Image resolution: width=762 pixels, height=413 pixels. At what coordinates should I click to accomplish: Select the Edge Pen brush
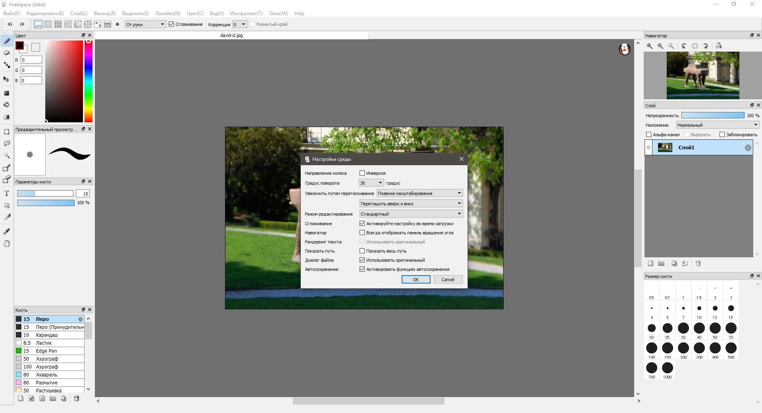tap(50, 351)
